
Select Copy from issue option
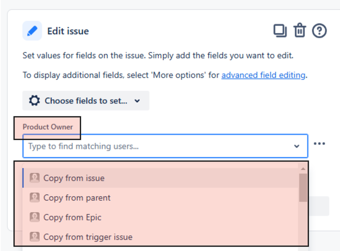[161, 178]
